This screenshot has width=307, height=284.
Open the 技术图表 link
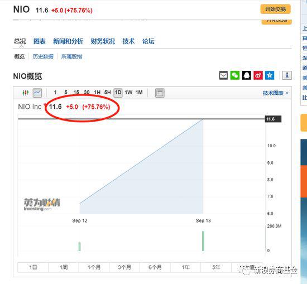coord(276,93)
